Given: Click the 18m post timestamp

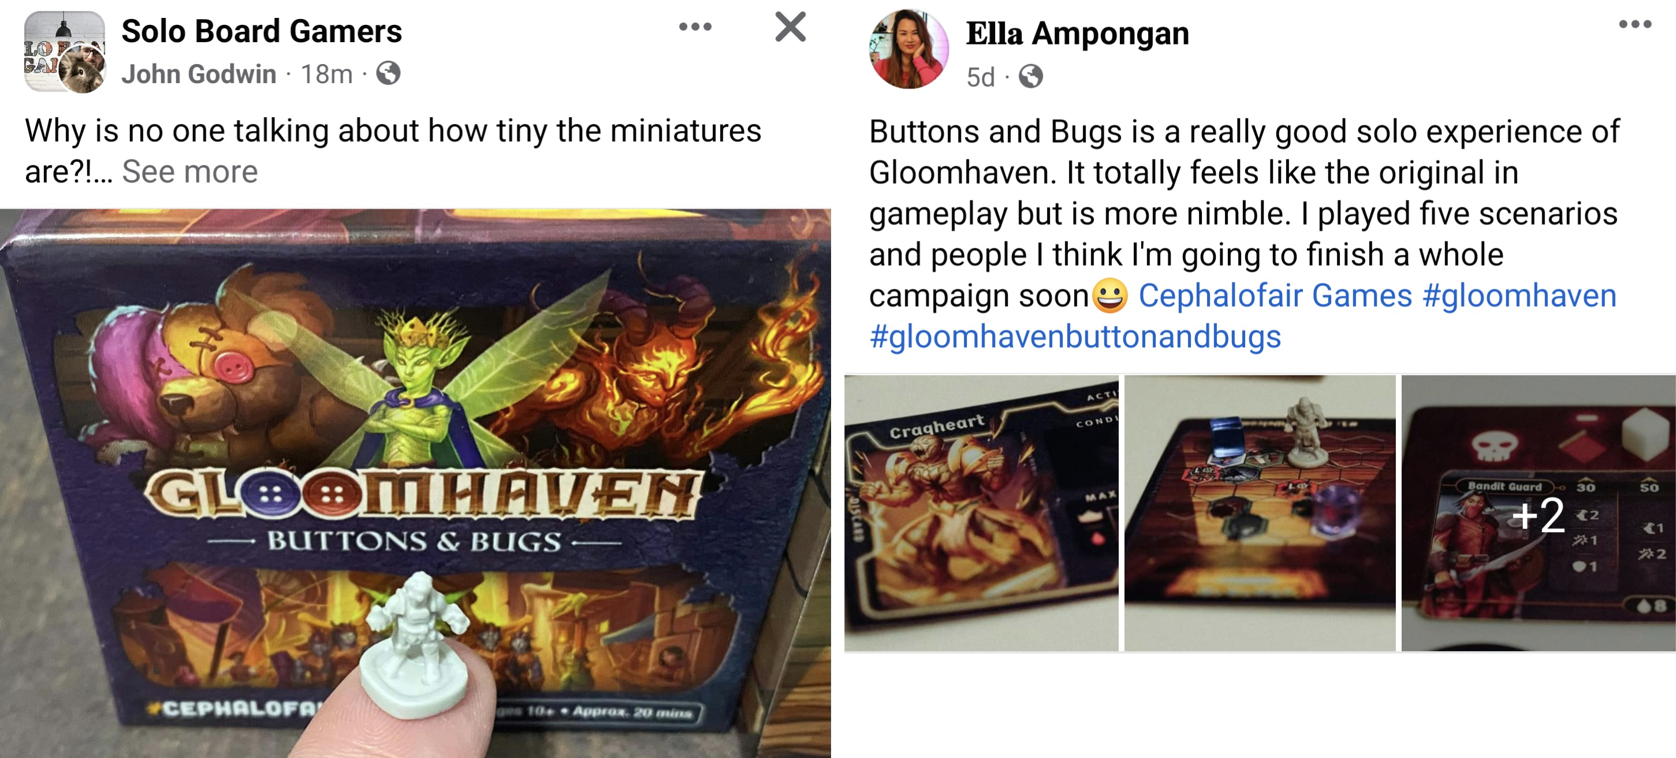Looking at the screenshot, I should tap(326, 74).
